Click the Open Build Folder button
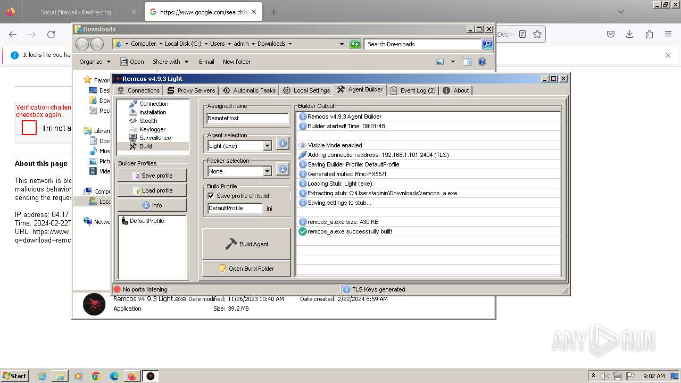The width and height of the screenshot is (681, 383). pos(246,269)
